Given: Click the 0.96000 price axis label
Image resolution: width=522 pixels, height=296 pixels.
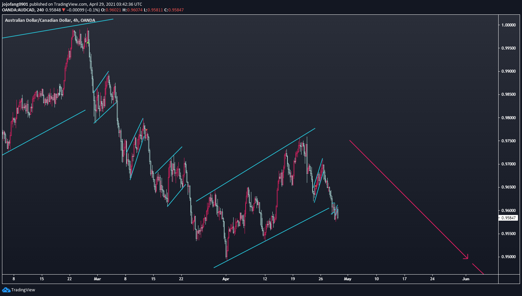Looking at the screenshot, I should coord(508,211).
